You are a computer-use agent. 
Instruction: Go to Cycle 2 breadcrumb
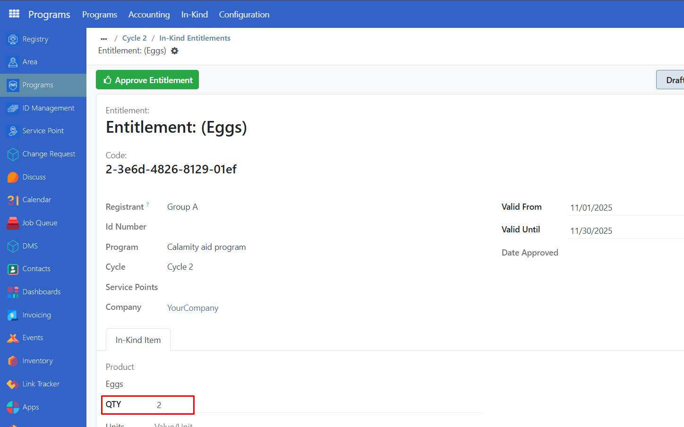tap(134, 38)
